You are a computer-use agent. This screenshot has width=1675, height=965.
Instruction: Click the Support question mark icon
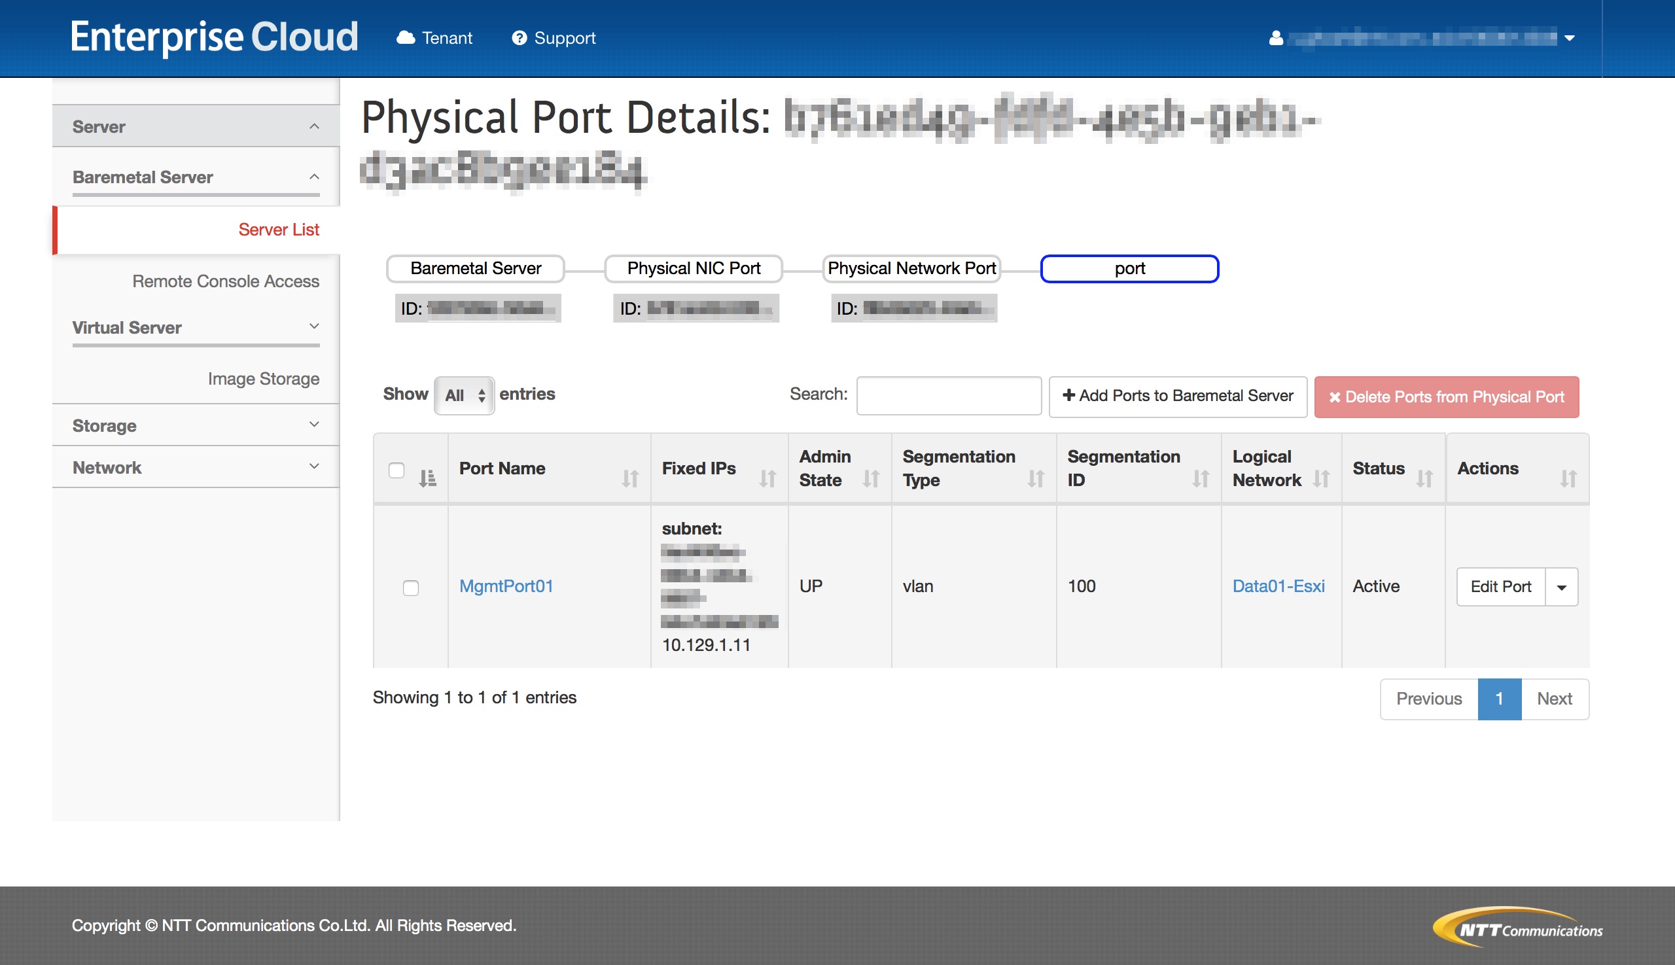pos(519,38)
